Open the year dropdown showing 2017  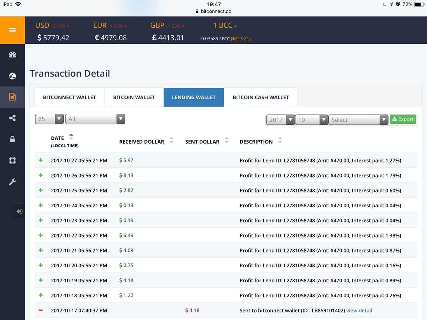click(x=281, y=120)
